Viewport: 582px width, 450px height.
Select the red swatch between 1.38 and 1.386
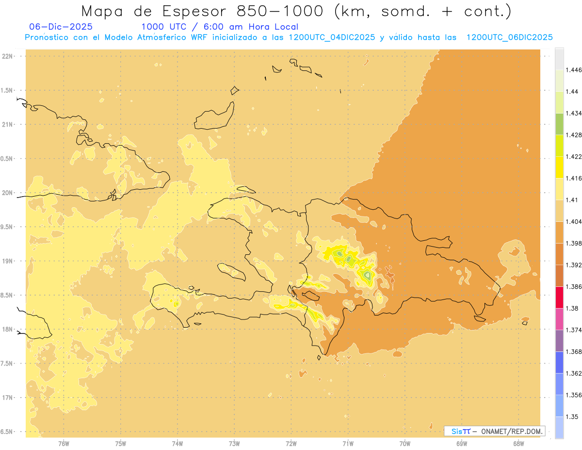click(559, 297)
